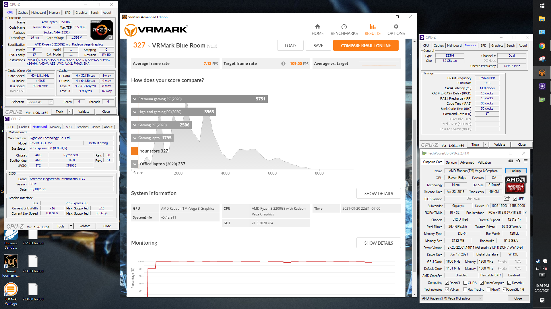
Task: Open the 223400.hwbot desktop file
Action: click(33, 292)
